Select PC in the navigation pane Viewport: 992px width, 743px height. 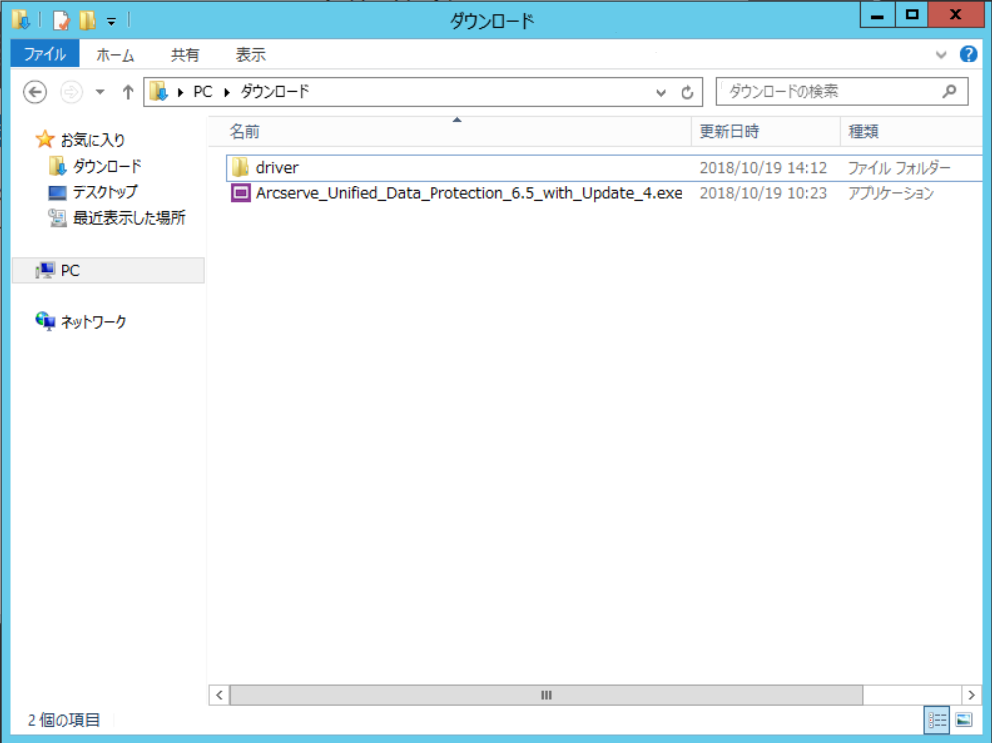pyautogui.click(x=108, y=270)
